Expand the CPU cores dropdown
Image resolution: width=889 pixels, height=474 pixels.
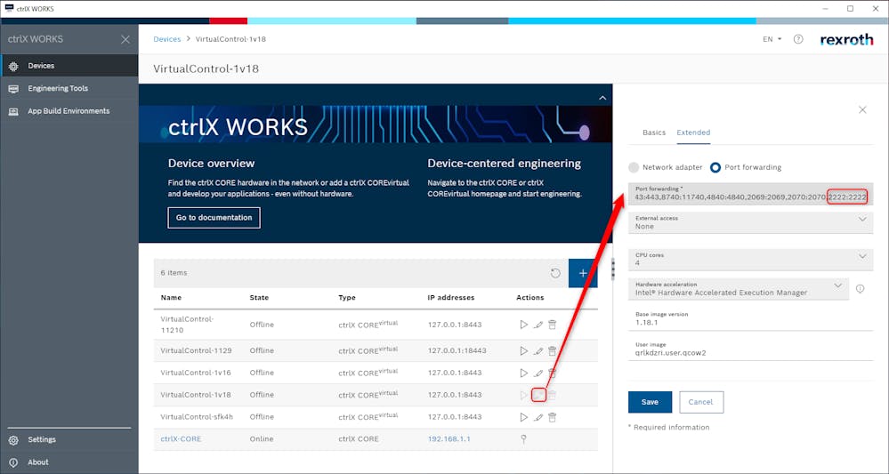[751, 260]
